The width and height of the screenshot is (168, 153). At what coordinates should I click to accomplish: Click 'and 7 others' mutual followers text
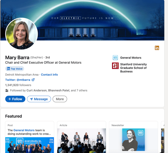[x=79, y=90]
